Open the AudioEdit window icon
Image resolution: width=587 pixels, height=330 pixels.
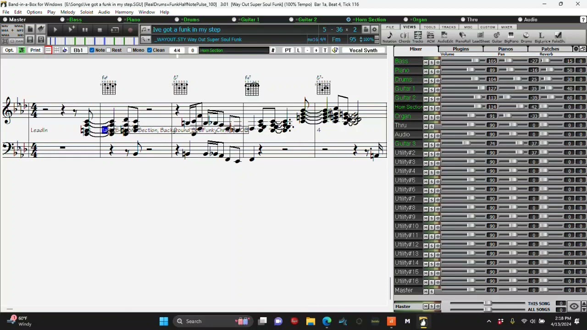(445, 37)
